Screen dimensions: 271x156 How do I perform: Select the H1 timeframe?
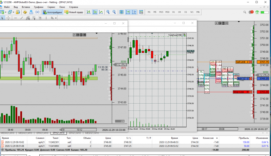click(x=173, y=12)
